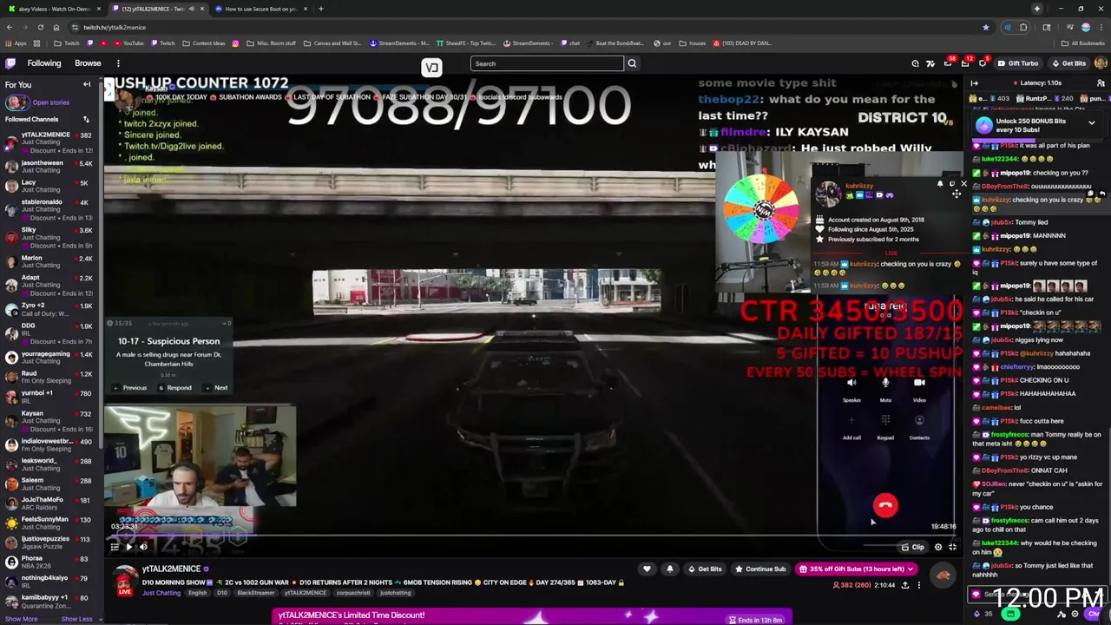Viewport: 1111px width, 625px height.
Task: Click the green bits cheer icon in chat
Action: (1010, 614)
